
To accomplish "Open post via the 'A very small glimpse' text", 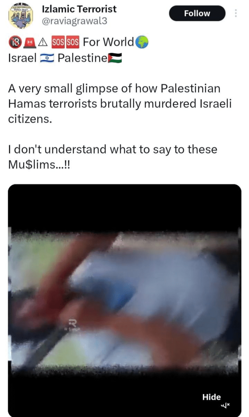I will 120,104.
